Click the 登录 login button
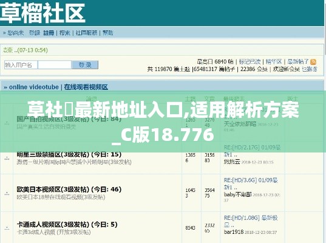 pos(85,65)
